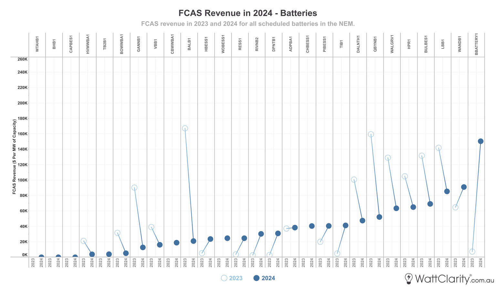Image resolution: width=496 pixels, height=287 pixels.
Task: Select the DALNTH1 battery column label
Action: pos(358,44)
